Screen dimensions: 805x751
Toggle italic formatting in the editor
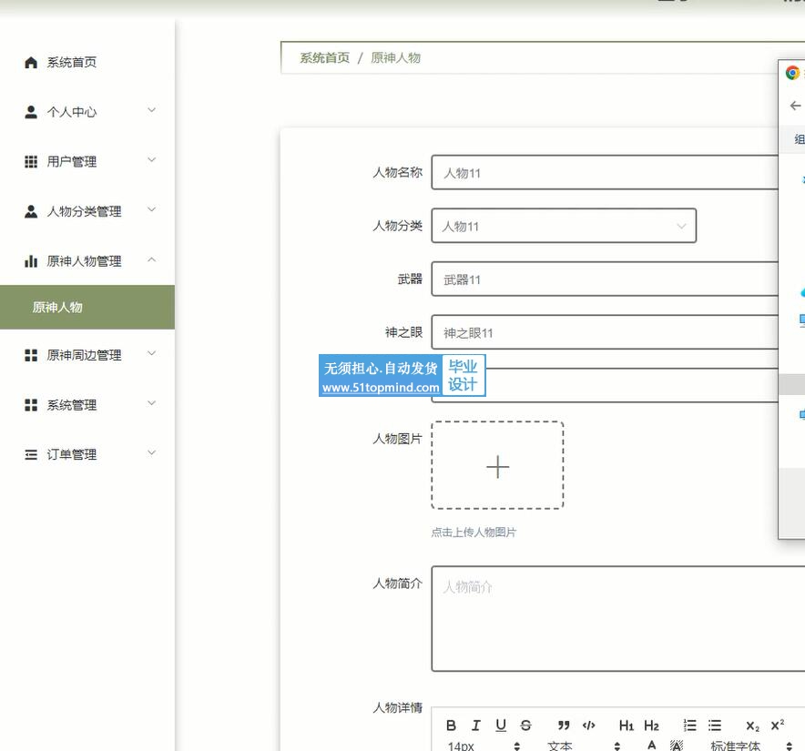coord(476,726)
